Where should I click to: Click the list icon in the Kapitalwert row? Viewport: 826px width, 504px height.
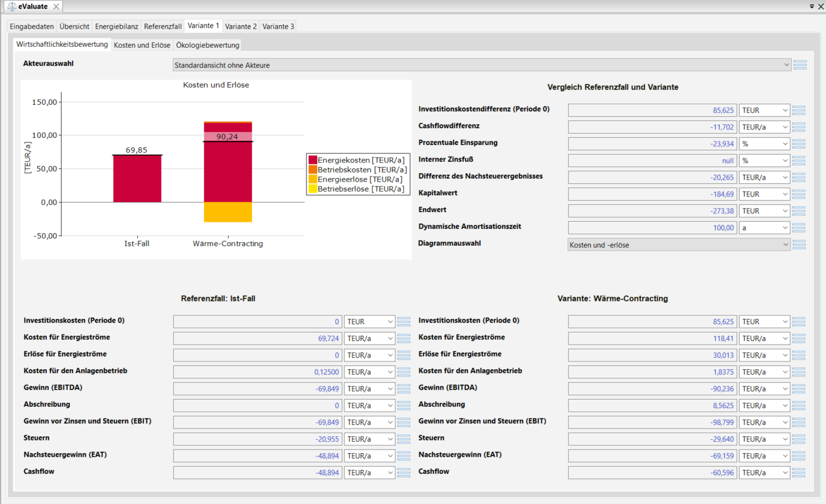point(798,194)
